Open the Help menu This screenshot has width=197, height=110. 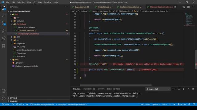coord(55,2)
